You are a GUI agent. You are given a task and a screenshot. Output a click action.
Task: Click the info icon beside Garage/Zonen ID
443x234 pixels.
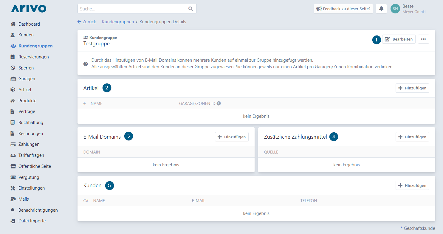tap(219, 103)
